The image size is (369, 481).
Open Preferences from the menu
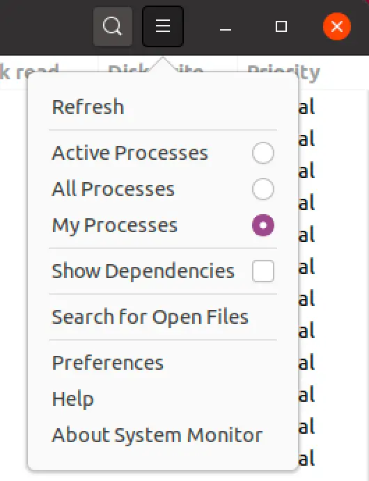163,363
